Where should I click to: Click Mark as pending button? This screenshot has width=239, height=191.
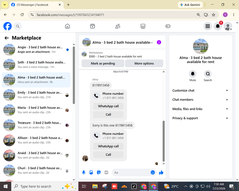tap(103, 64)
